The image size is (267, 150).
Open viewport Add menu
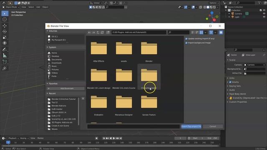click(x=38, y=7)
